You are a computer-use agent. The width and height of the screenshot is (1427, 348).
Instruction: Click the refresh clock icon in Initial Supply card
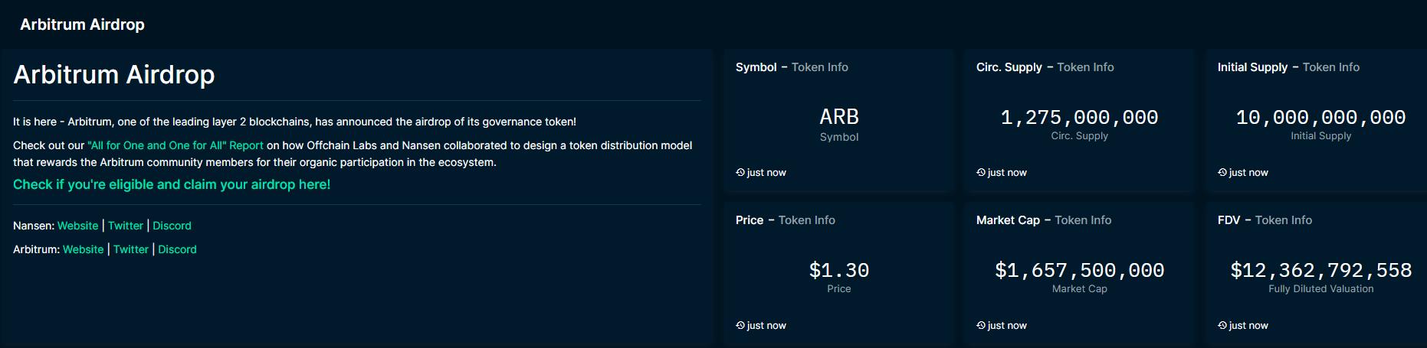[1222, 172]
